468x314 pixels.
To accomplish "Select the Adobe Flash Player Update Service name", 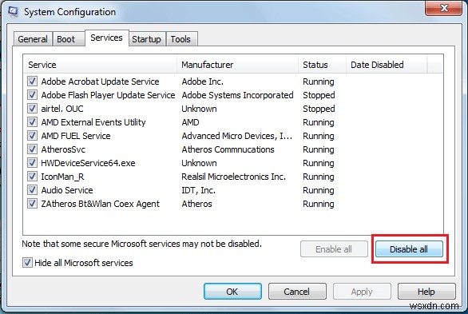I will tap(108, 95).
